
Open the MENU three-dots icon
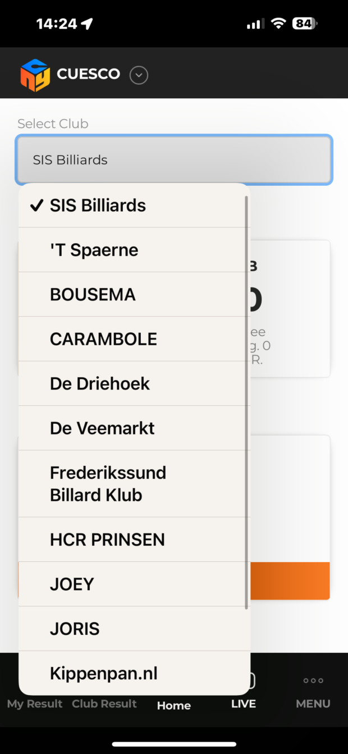pos(313,680)
